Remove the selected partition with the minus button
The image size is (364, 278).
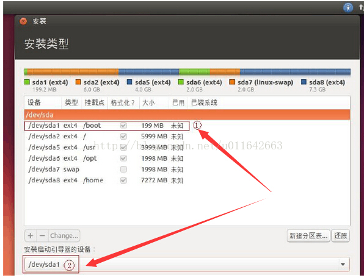42,235
